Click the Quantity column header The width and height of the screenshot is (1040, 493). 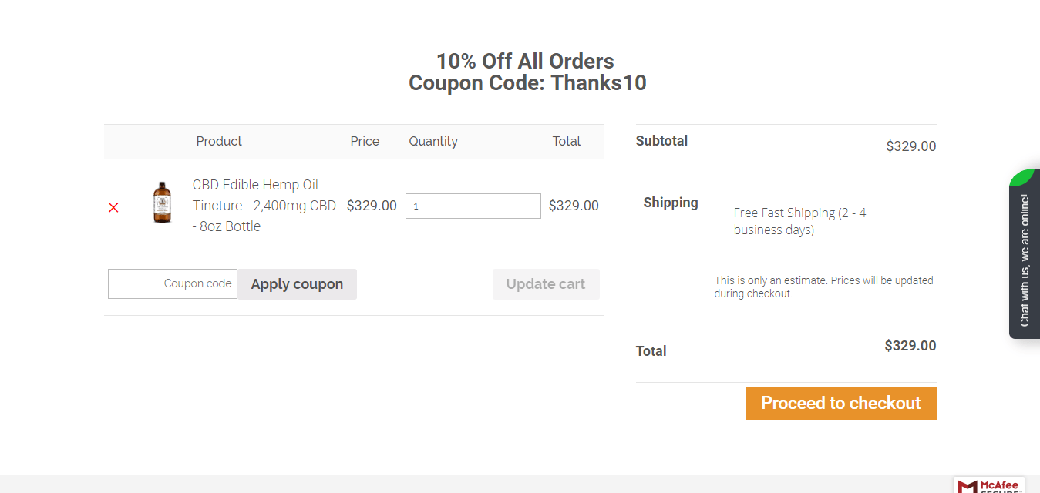pyautogui.click(x=433, y=142)
